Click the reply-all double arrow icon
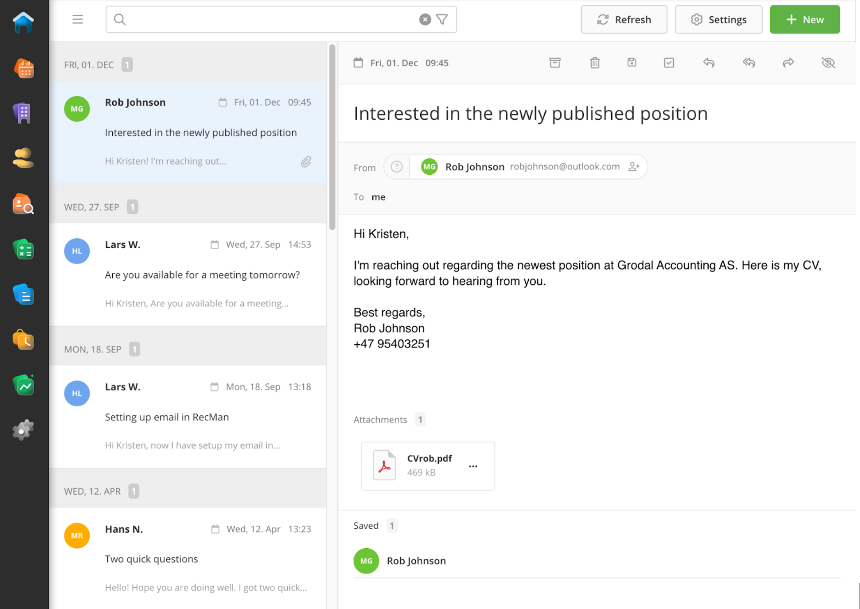 (749, 63)
